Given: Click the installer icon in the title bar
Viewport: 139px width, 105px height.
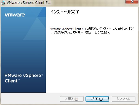Looking at the screenshot, I should (x=3, y=3).
